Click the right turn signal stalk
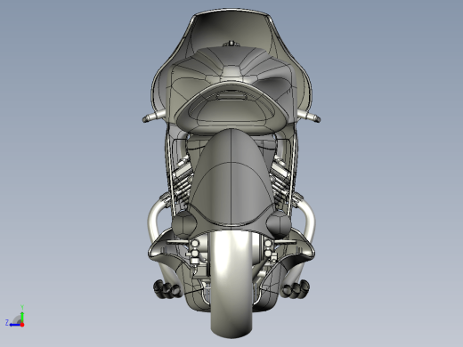This screenshot has width=463, height=347. click(309, 116)
